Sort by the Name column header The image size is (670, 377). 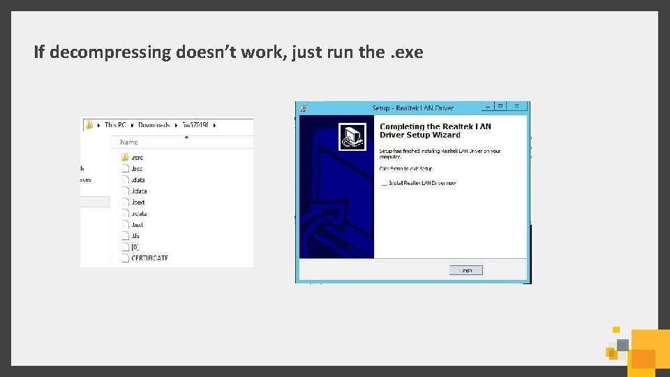click(x=128, y=142)
